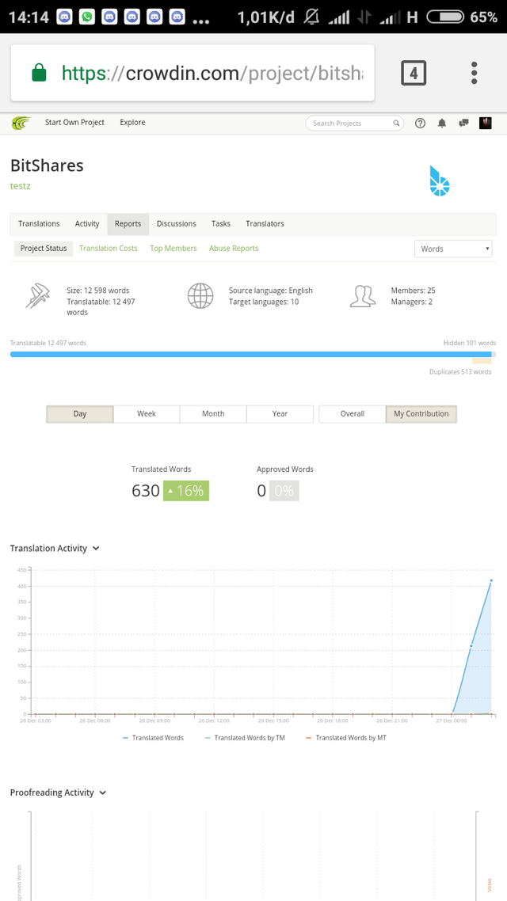Viewport: 507px width, 901px height.
Task: Click the Explore link
Action: coord(133,123)
